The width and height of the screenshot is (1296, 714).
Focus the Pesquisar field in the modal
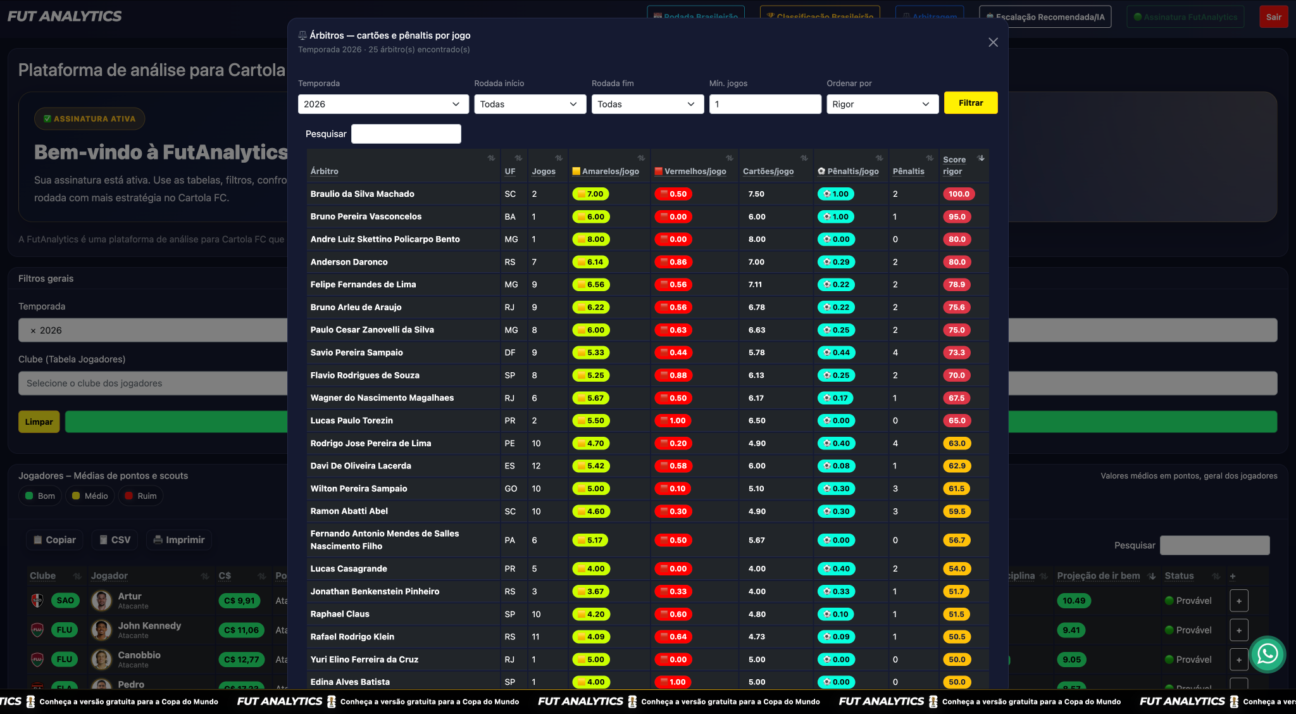[406, 134]
